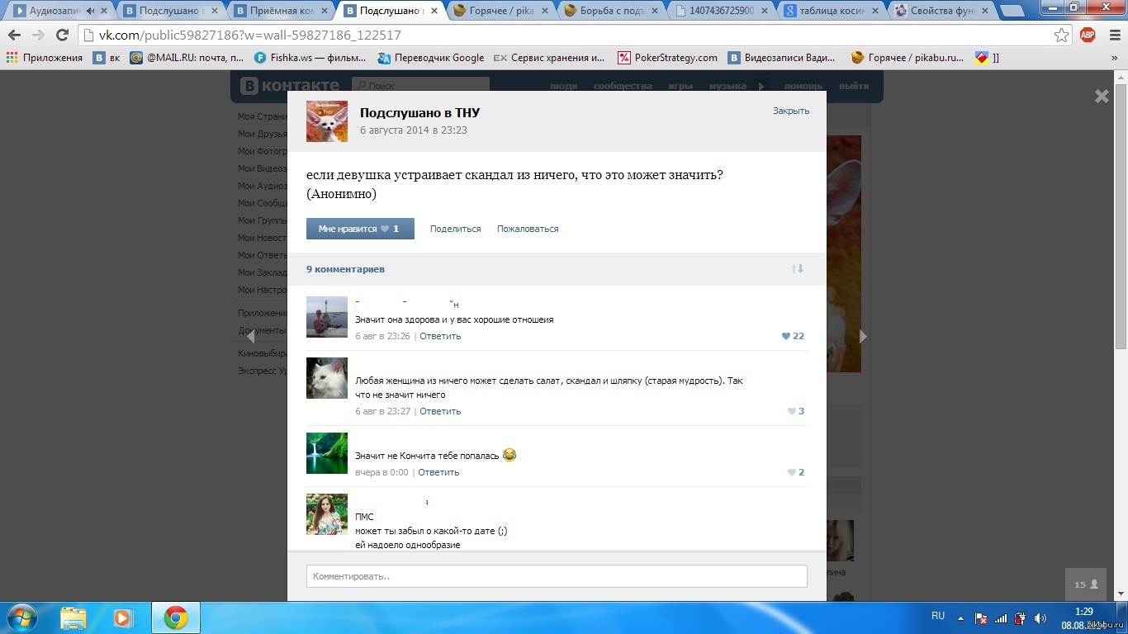The image size is (1128, 634).
Task: Like the comment with 22 hearts
Action: [793, 336]
